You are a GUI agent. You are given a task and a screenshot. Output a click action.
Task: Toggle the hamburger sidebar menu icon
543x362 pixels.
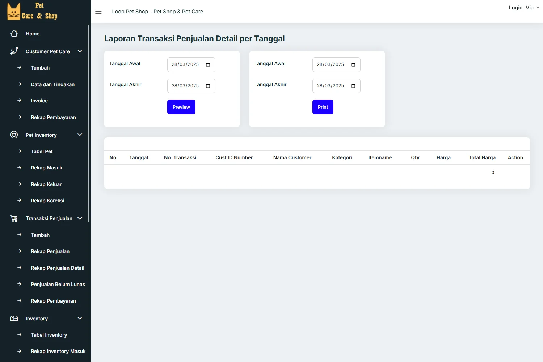(x=98, y=12)
